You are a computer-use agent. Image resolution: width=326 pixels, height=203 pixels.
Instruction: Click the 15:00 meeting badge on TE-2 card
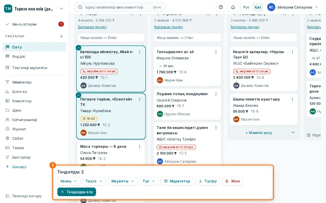(x=89, y=119)
